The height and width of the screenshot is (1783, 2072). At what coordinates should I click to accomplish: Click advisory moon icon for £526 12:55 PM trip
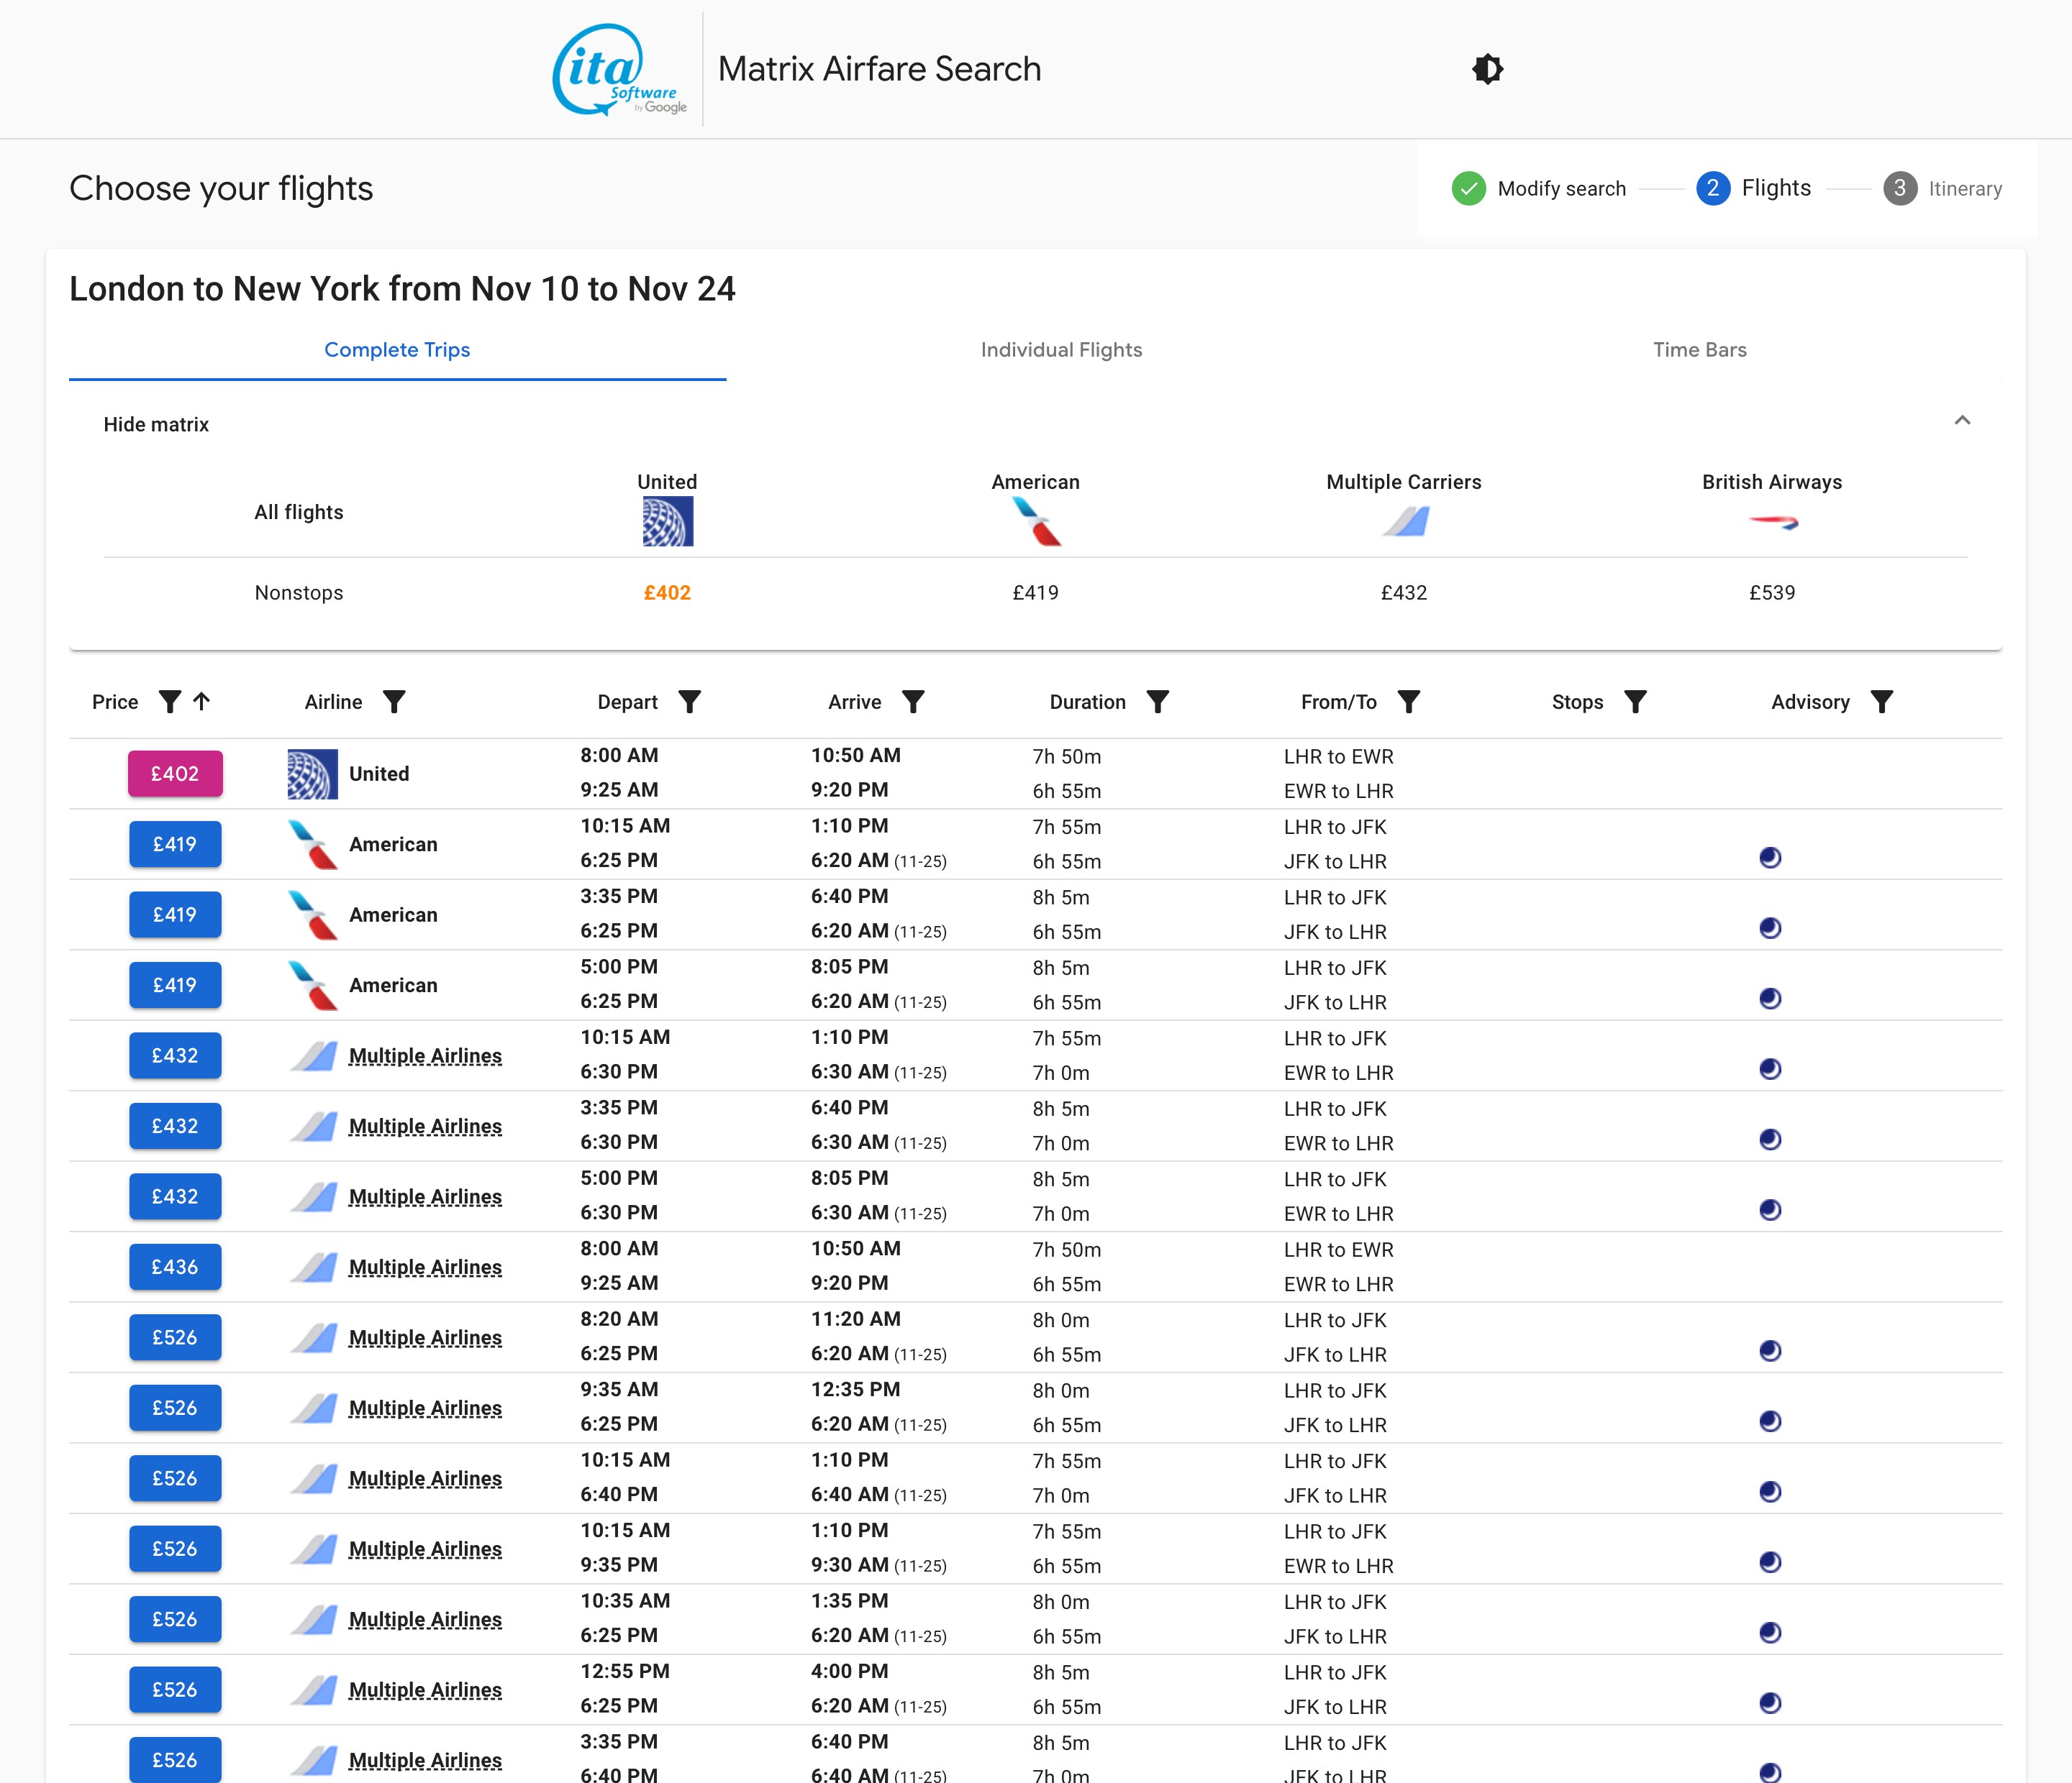(x=1770, y=1703)
